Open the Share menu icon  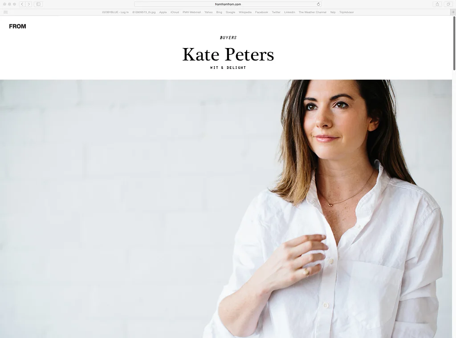pyautogui.click(x=437, y=4)
